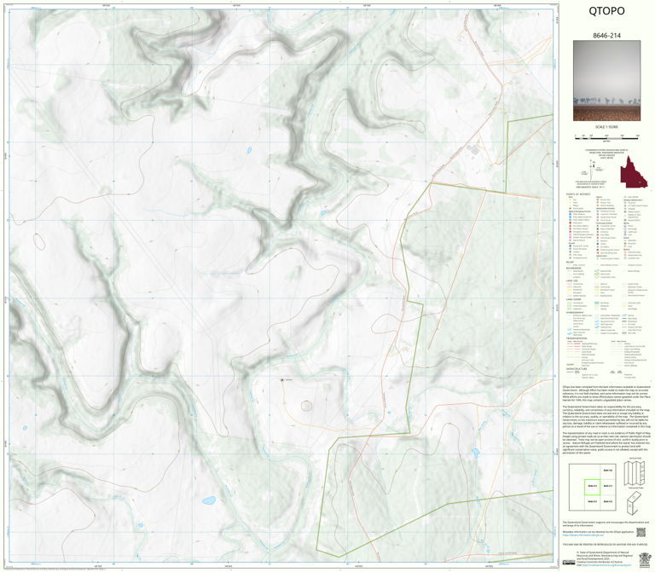Click the Creative Commons license badge
This screenshot has width=655, height=572.
coord(569,562)
